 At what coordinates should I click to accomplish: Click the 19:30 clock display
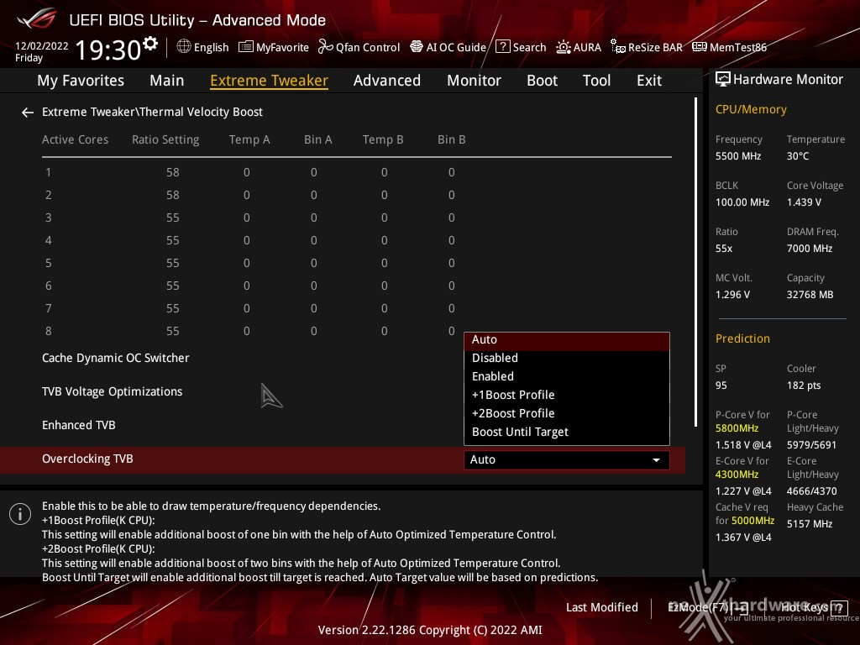108,50
